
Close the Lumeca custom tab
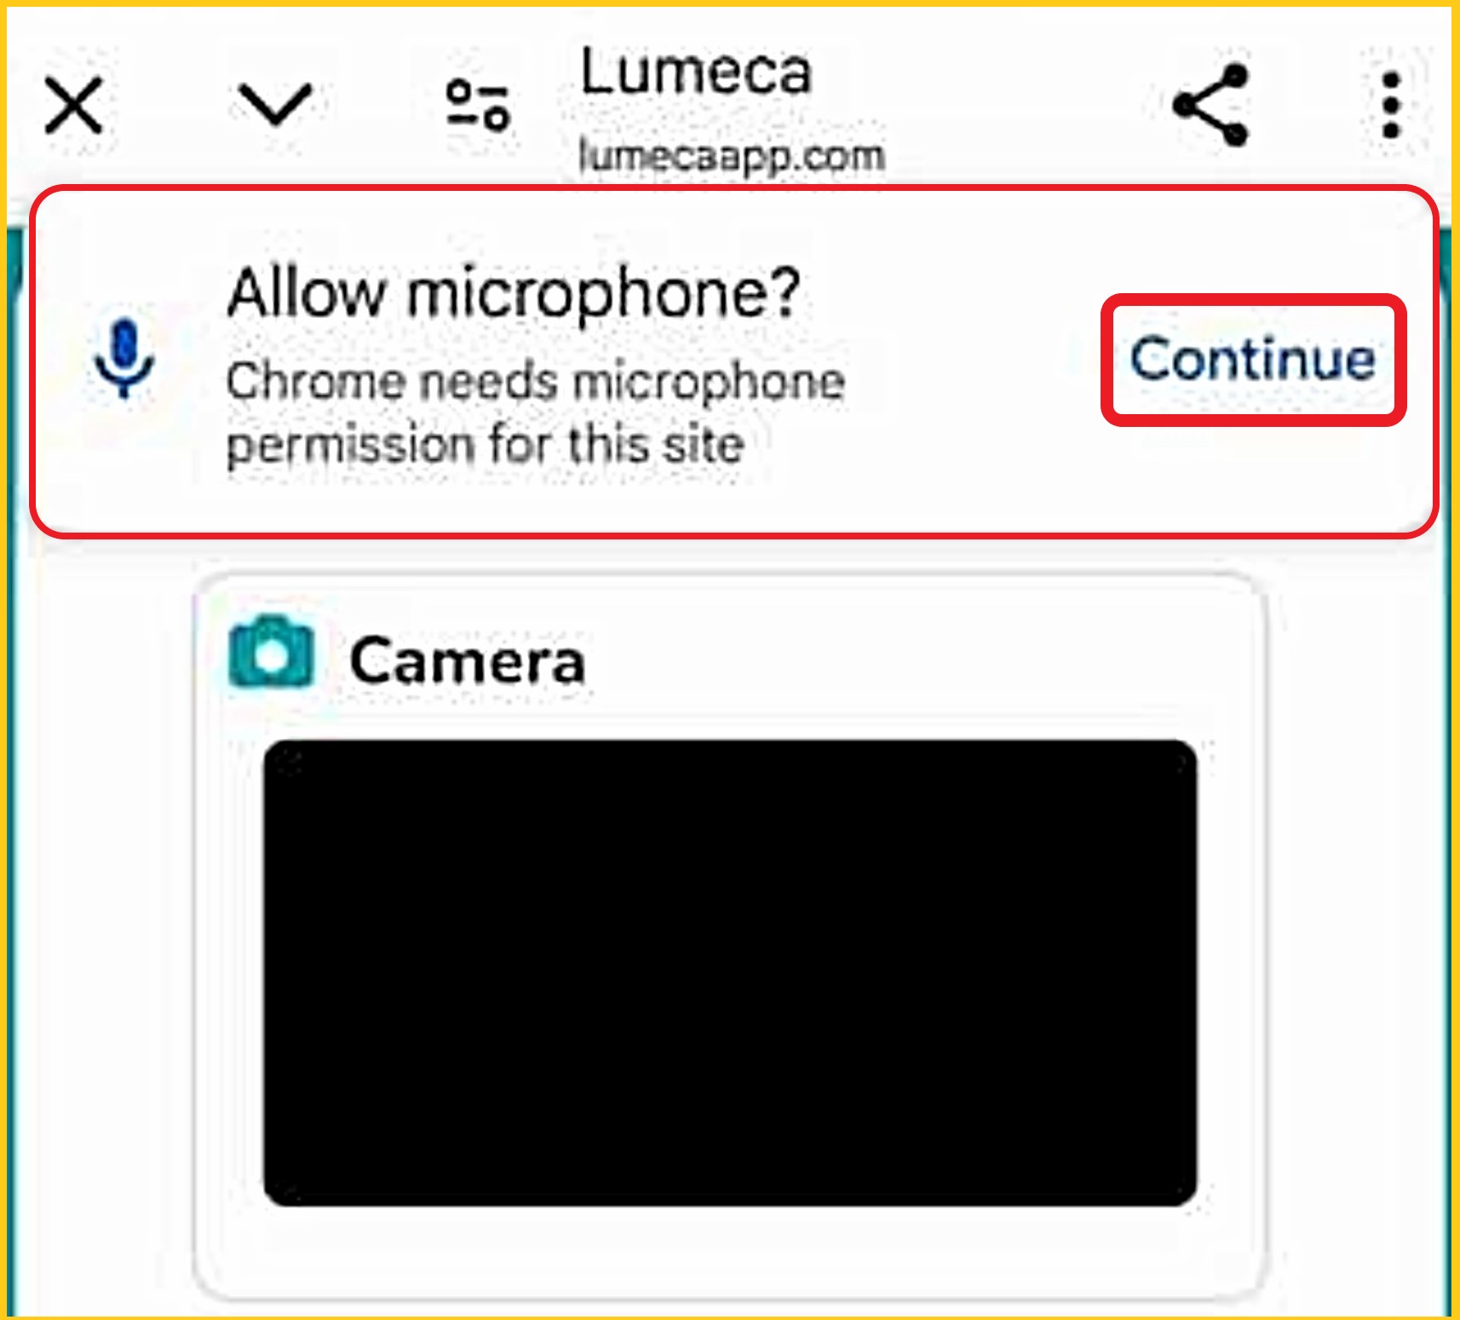[74, 106]
